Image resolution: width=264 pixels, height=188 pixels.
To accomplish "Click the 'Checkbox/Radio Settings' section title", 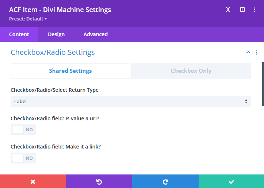I will [53, 52].
